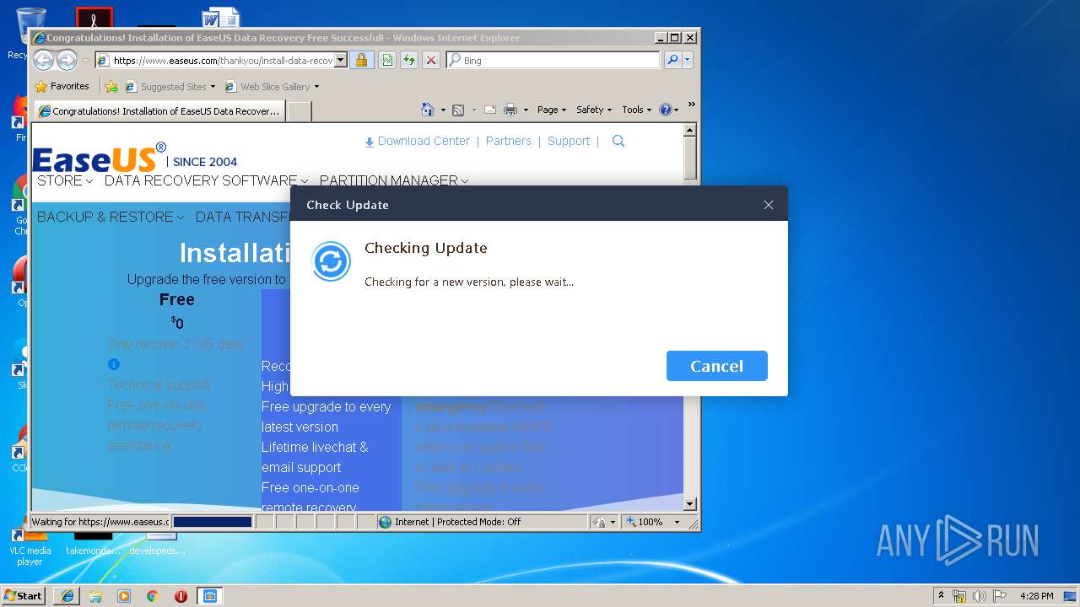Open PARTITION MANAGER menu
1080x607 pixels.
click(394, 180)
